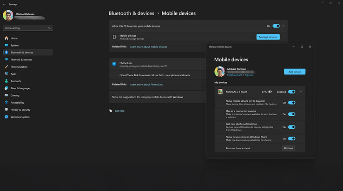The image size is (343, 191).
Task: Open Gaming settings in sidebar
Action: click(28, 95)
